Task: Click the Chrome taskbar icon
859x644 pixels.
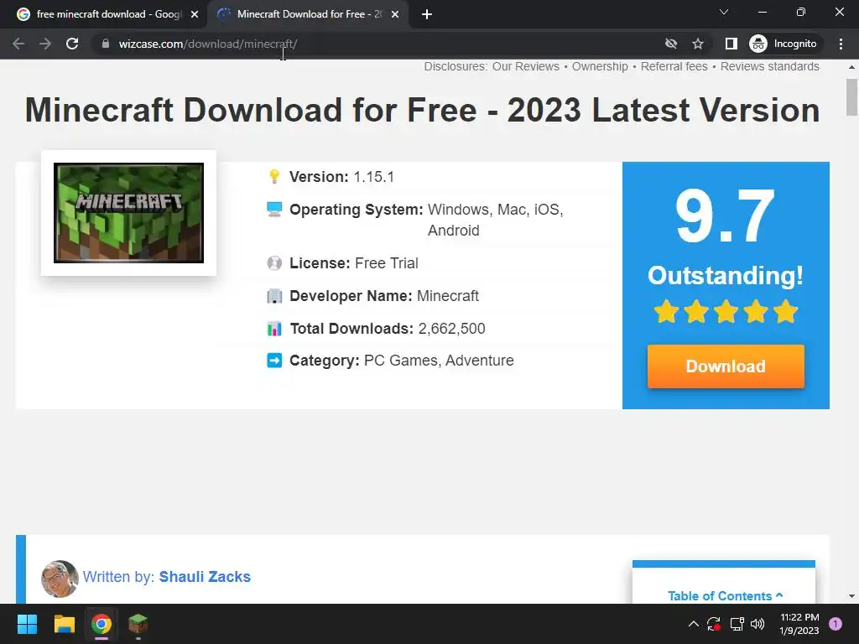Action: click(x=102, y=624)
